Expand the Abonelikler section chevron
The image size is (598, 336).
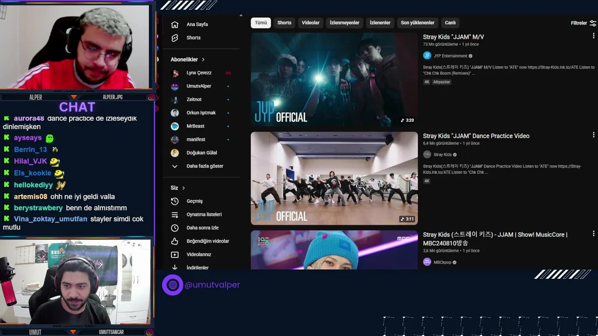[x=203, y=60]
